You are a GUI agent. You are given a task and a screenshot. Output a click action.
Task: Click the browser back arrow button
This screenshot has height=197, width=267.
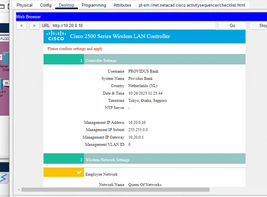pos(21,25)
